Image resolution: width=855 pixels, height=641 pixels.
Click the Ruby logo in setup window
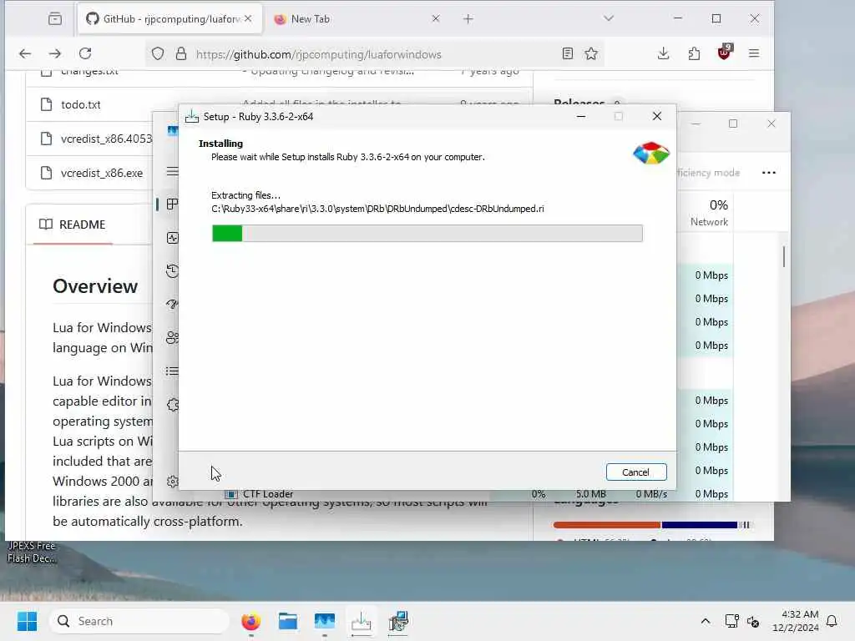click(651, 154)
